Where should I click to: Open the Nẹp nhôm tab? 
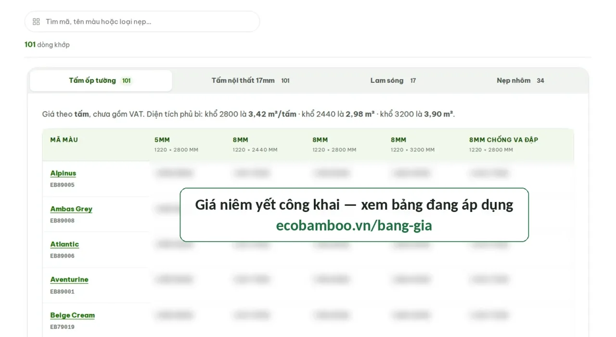click(x=520, y=81)
